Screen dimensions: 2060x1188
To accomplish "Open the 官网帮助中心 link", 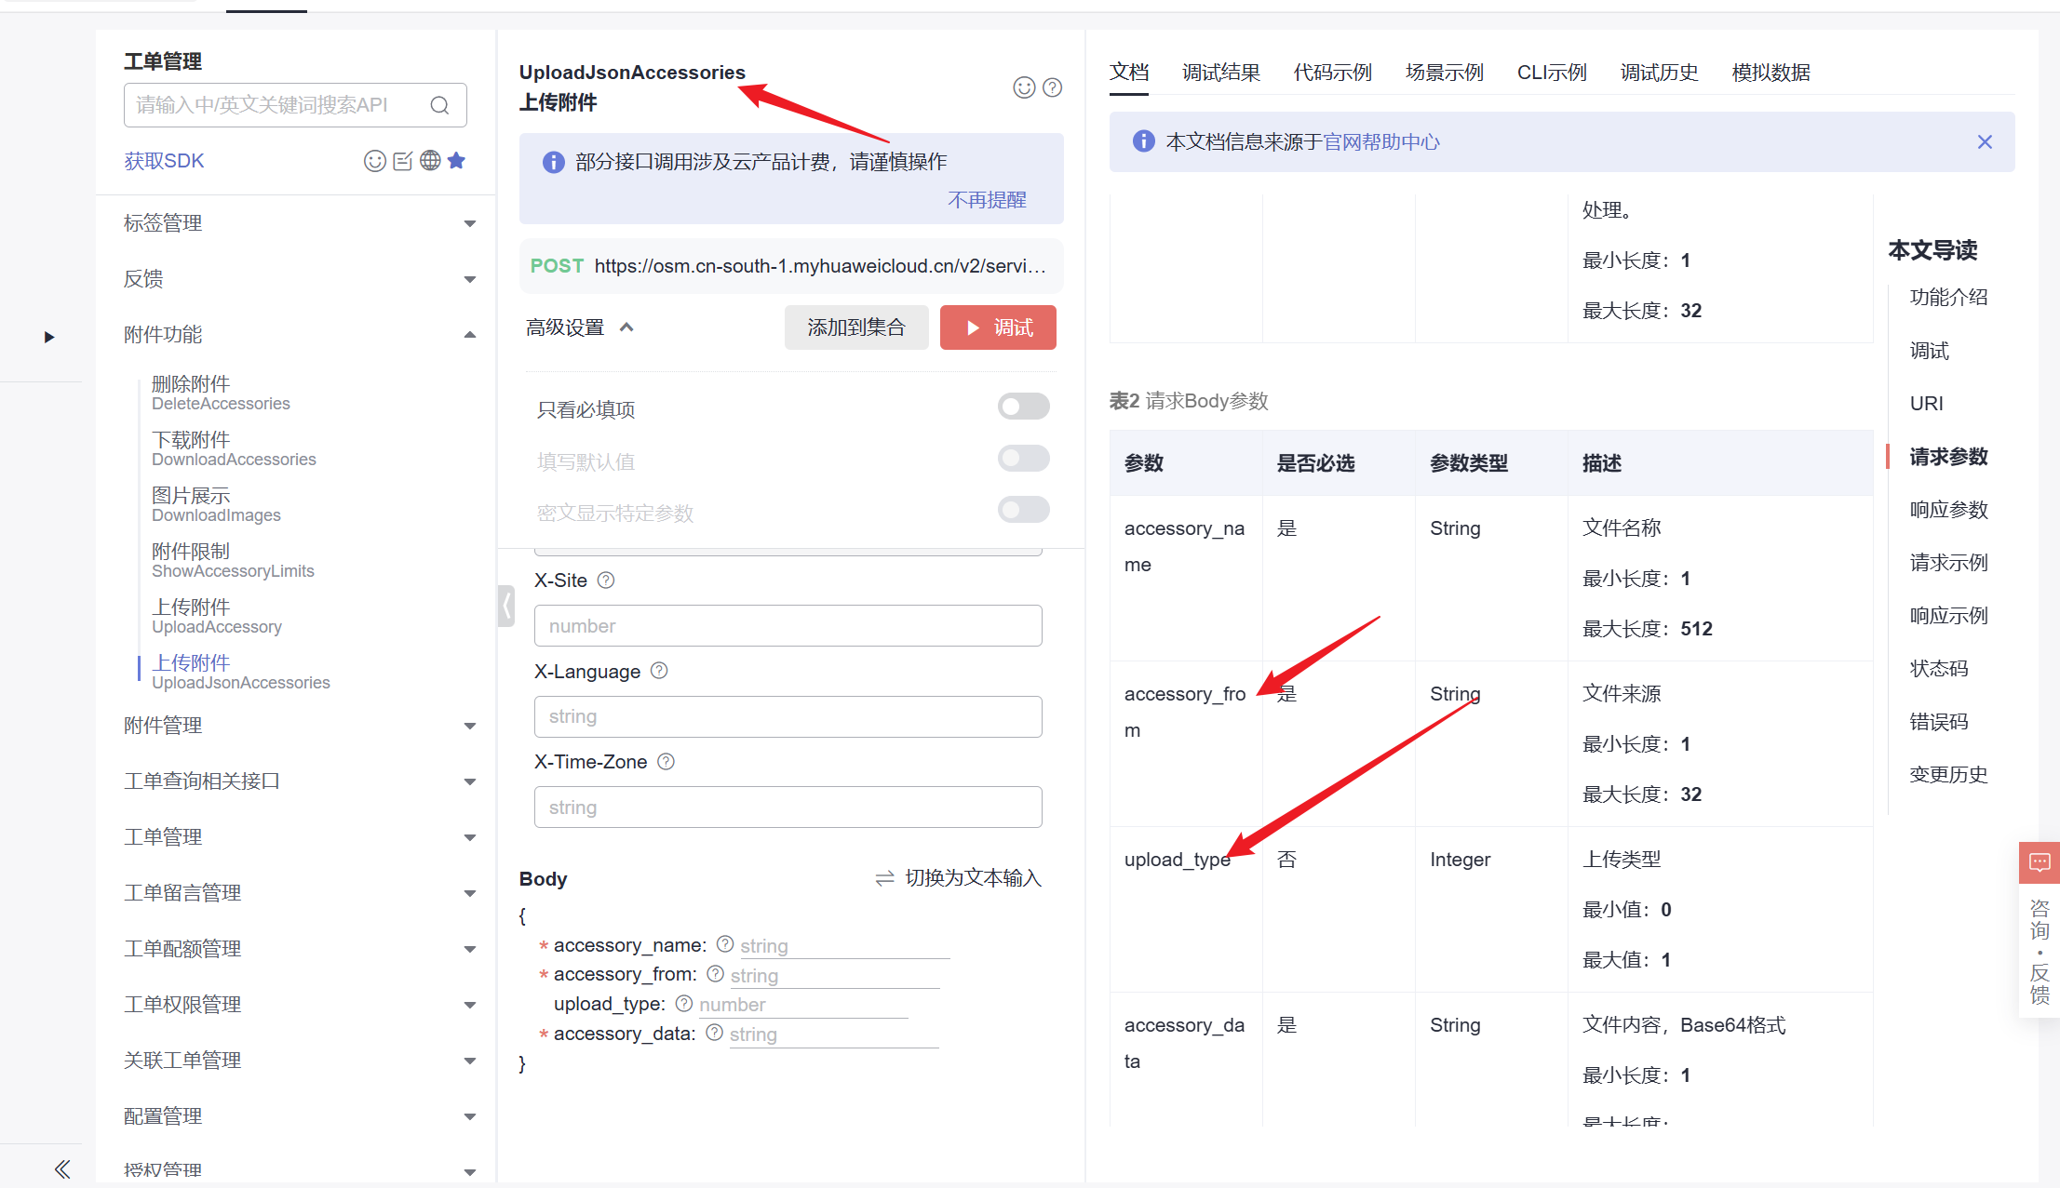I will (1381, 141).
